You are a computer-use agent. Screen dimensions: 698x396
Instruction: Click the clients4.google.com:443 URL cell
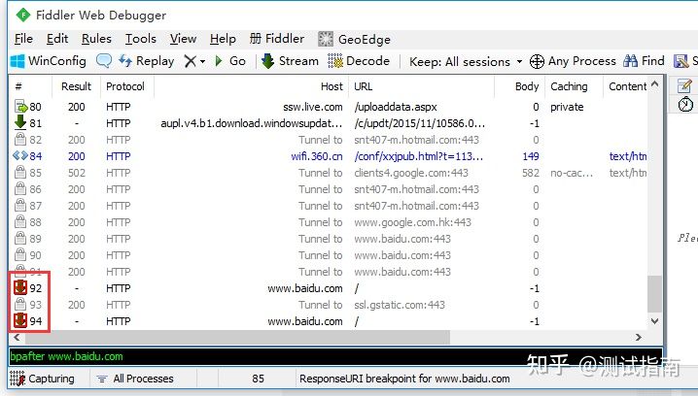411,173
